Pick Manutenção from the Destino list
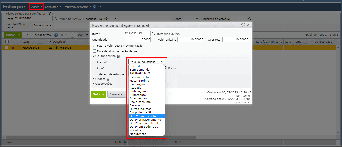This screenshot has height=147, width=342. pyautogui.click(x=147, y=134)
